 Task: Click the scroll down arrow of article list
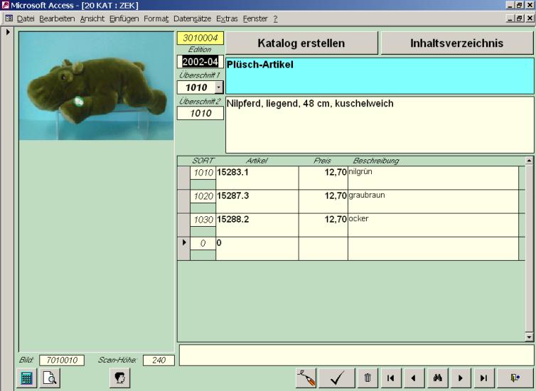tap(528, 337)
